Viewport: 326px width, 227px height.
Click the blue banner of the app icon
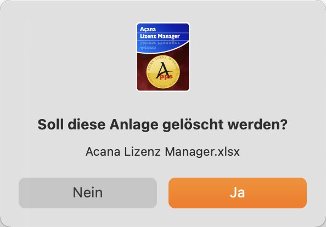click(x=163, y=37)
